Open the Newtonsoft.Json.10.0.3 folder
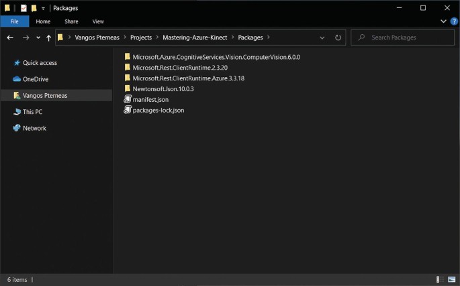The height and width of the screenshot is (286, 460). [163, 88]
